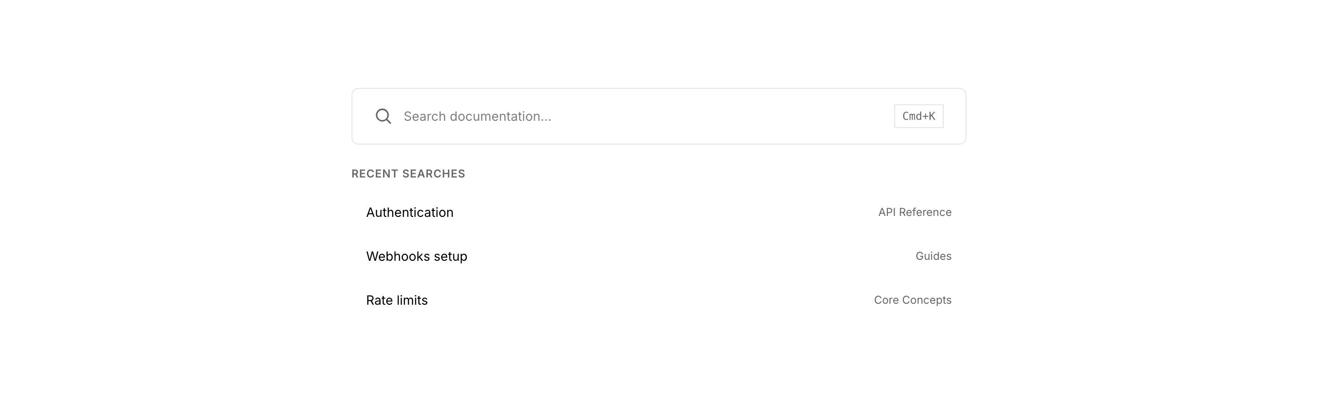
Task: Click the Core Concepts category label
Action: click(x=912, y=301)
